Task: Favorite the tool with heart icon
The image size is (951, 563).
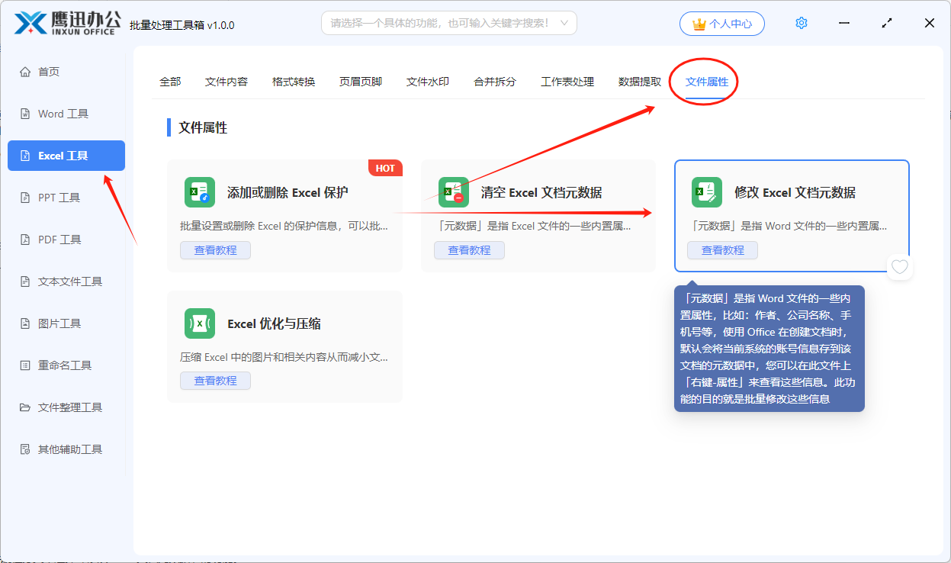Action: 900,267
